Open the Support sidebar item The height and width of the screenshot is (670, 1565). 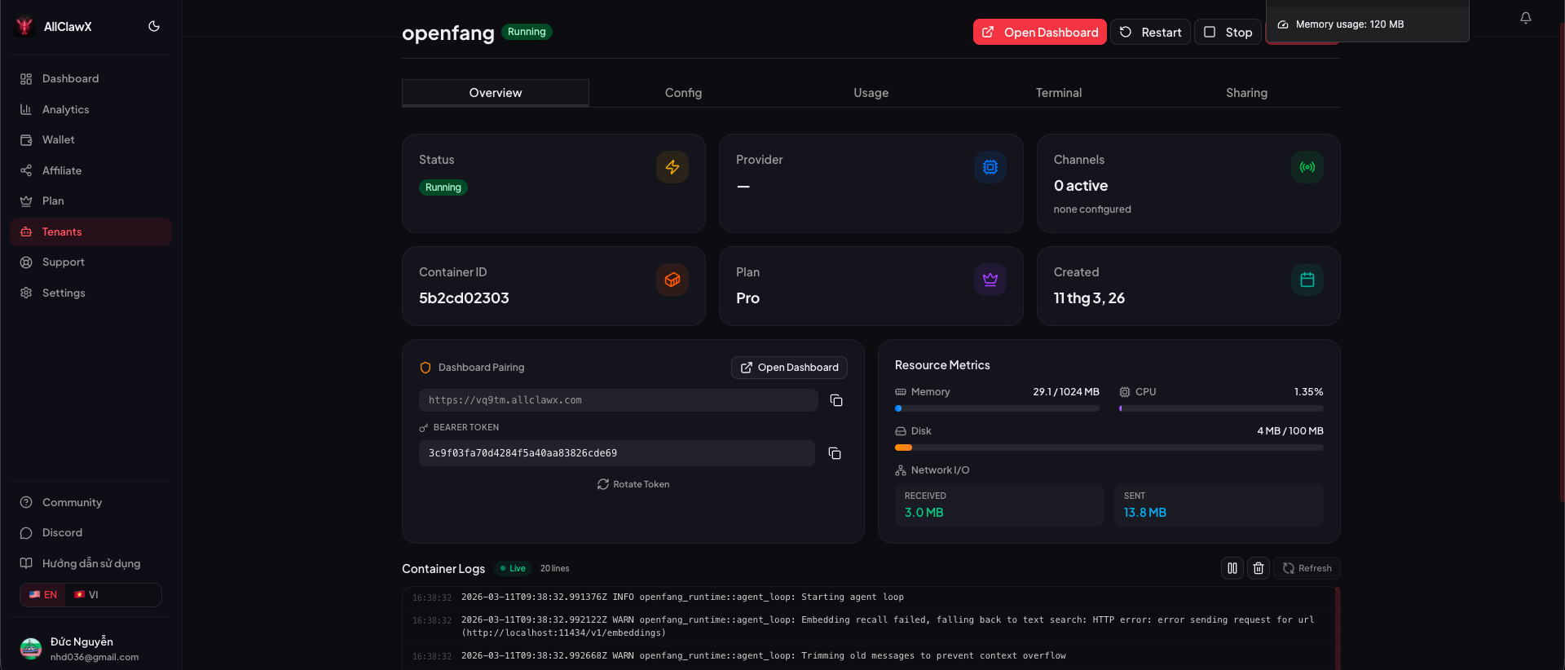tap(90, 262)
